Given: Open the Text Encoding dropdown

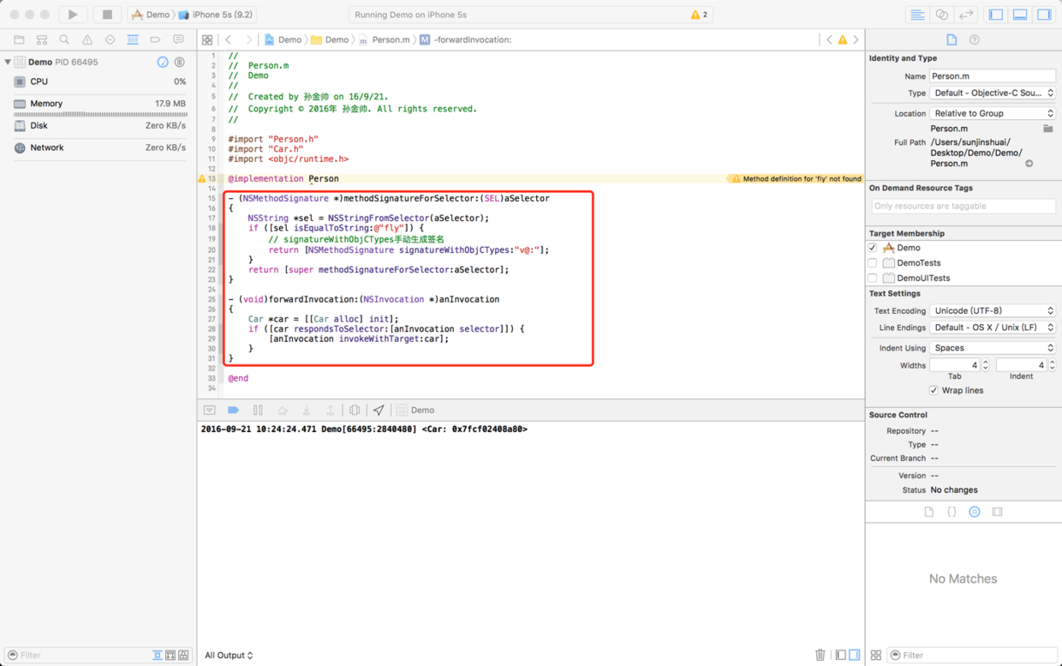Looking at the screenshot, I should click(993, 310).
